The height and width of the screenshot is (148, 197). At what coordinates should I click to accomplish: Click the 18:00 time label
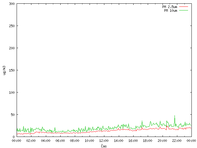click(x=148, y=141)
